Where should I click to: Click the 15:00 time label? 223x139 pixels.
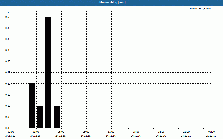(x=136, y=132)
